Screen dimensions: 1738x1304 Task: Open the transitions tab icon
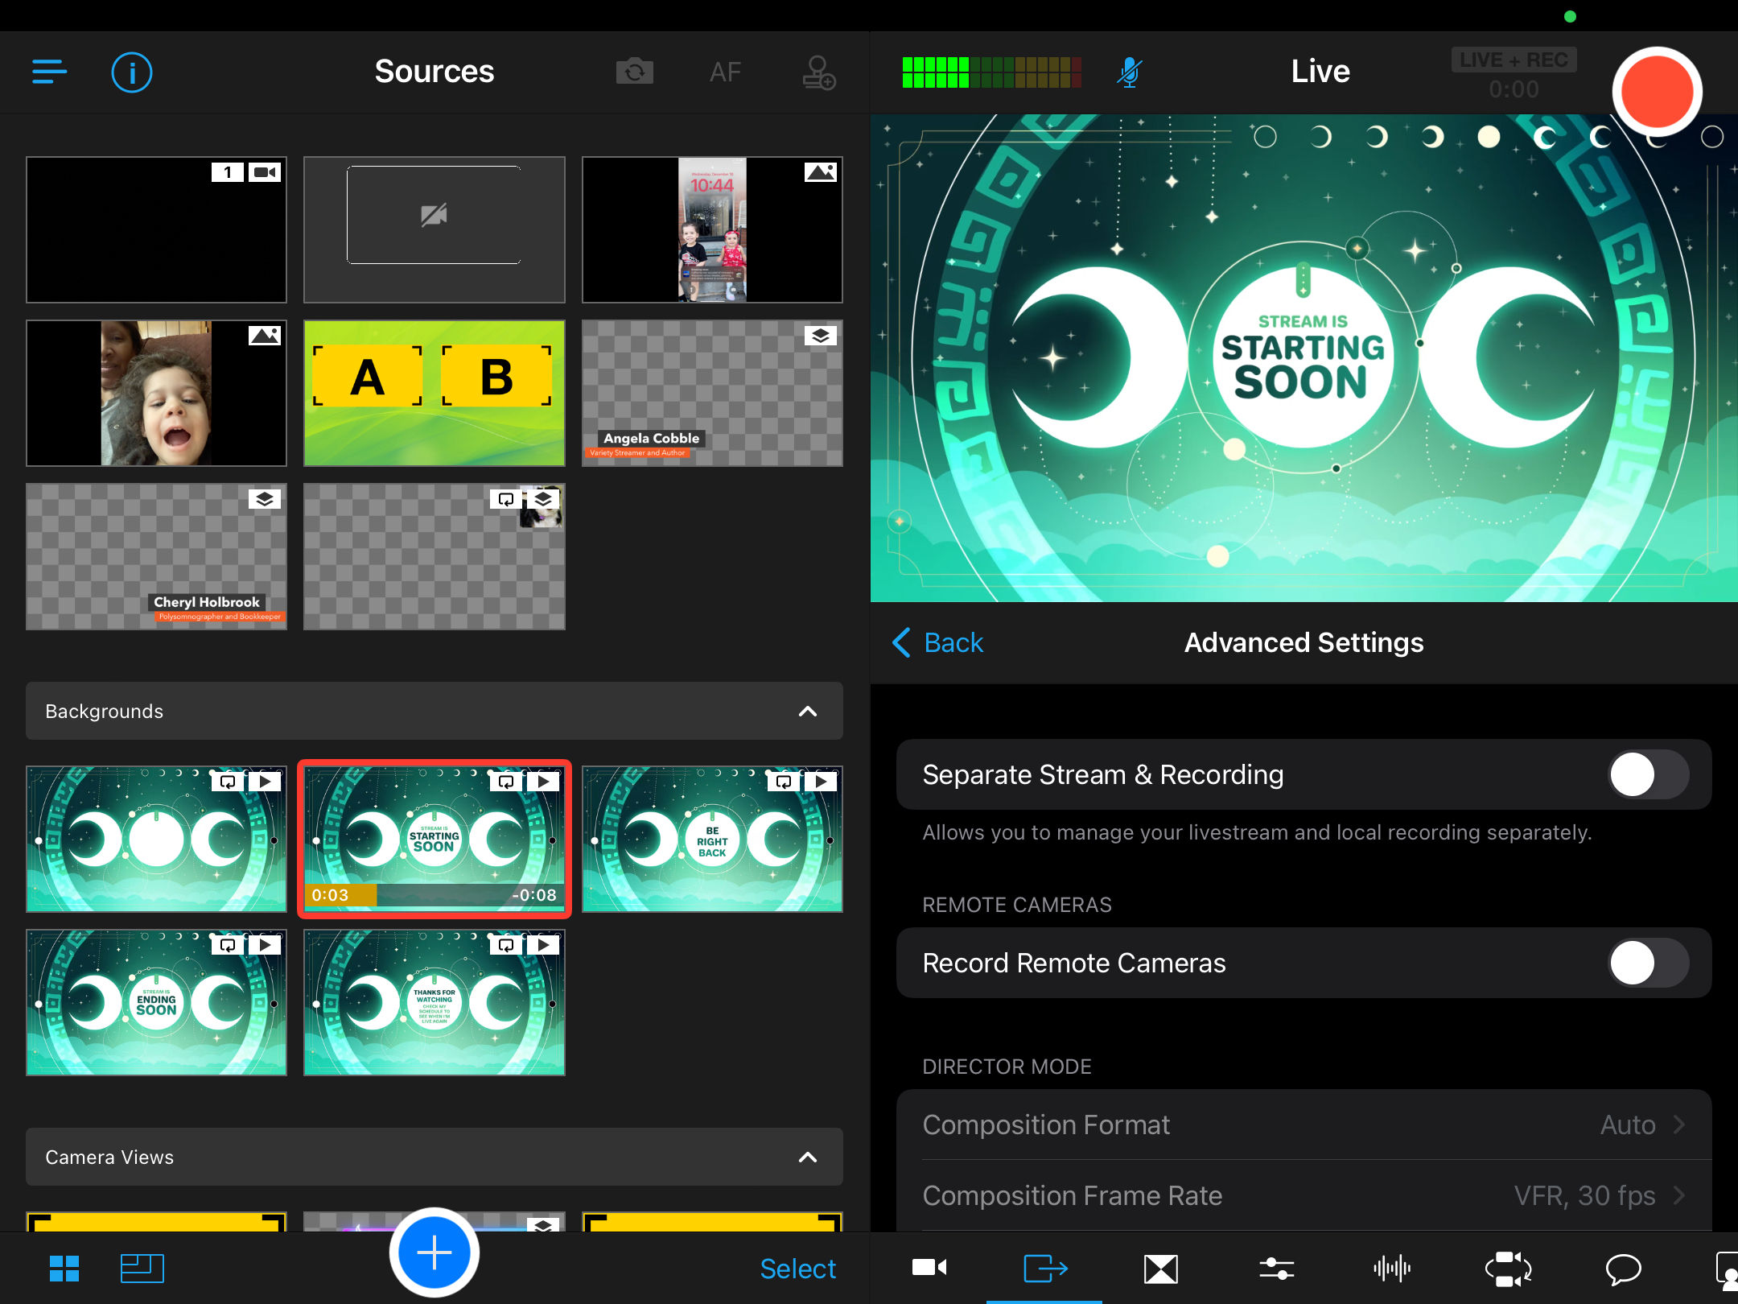pos(1160,1269)
